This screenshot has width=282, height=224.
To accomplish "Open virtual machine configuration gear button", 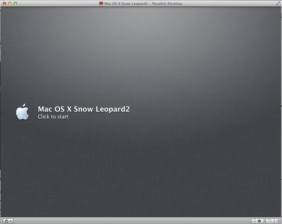I will coord(259,221).
